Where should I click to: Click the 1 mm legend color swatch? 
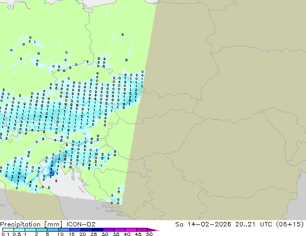click(30, 230)
